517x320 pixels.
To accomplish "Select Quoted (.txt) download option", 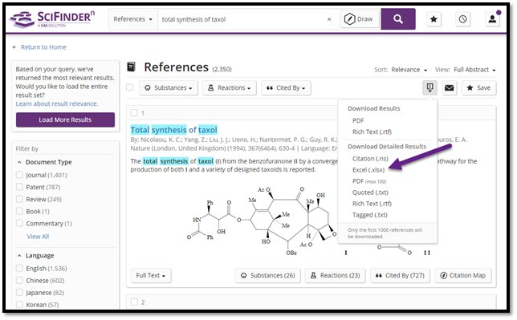I will pos(370,192).
